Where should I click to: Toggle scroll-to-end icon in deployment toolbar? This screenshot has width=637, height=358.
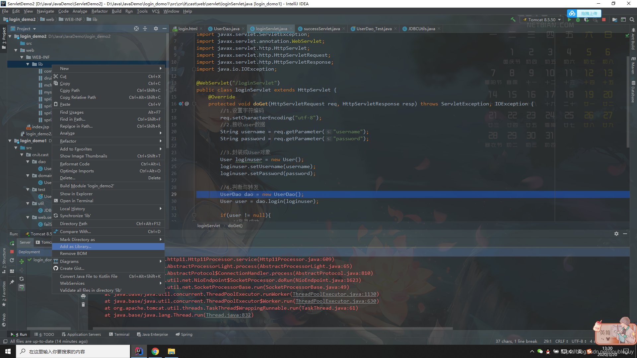point(22,287)
